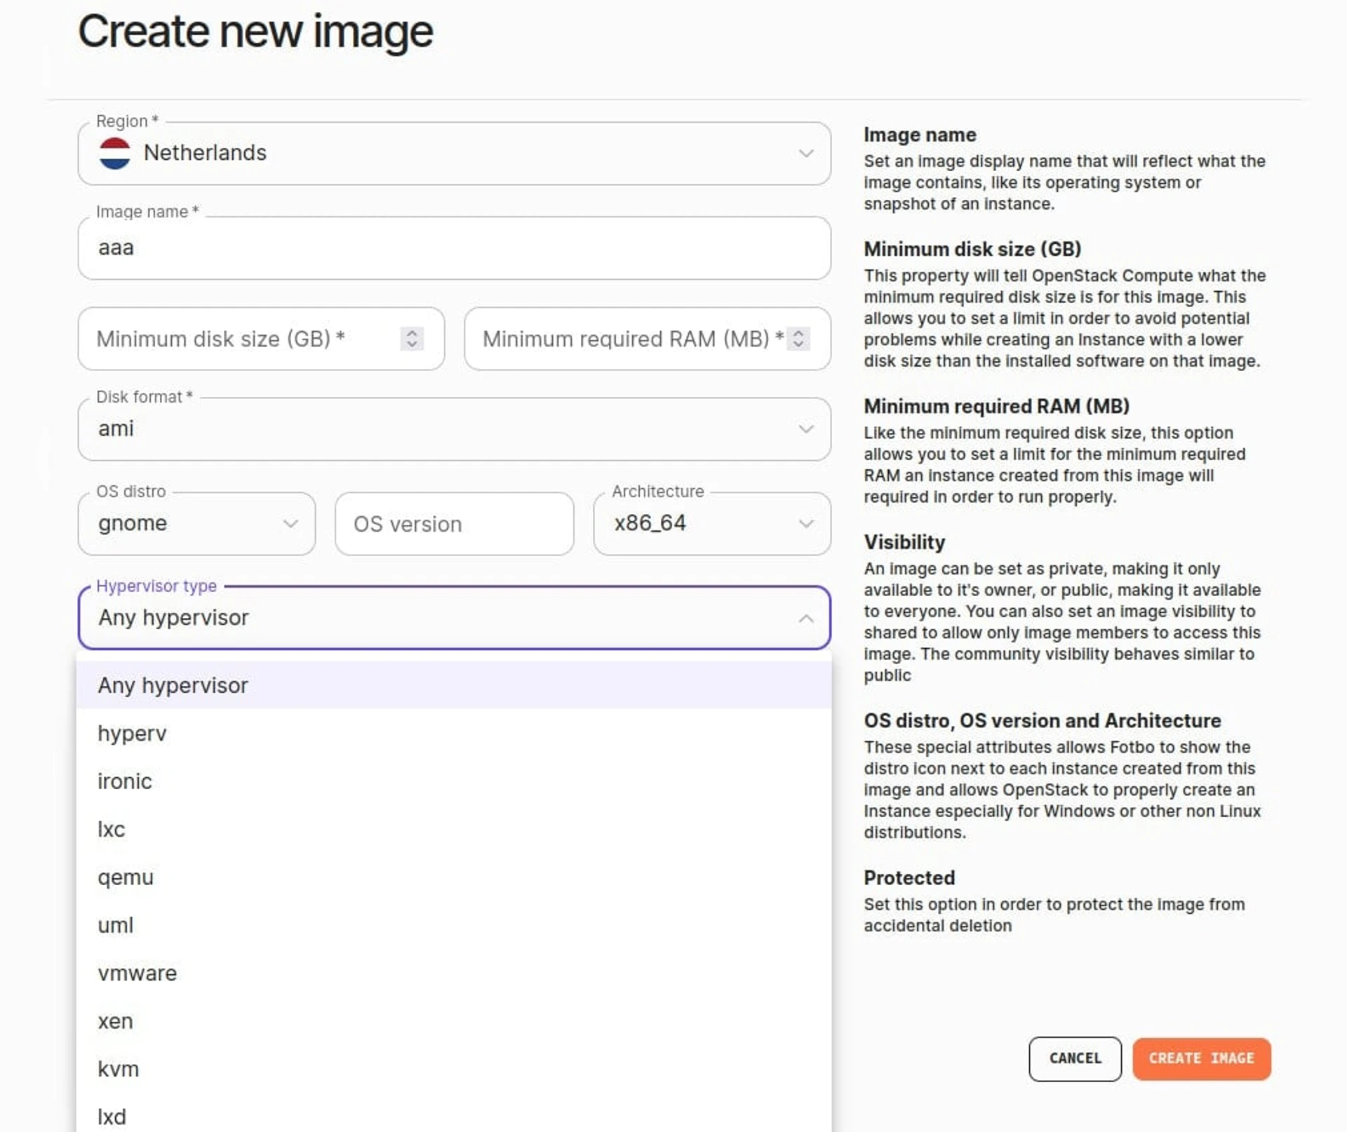This screenshot has height=1132, width=1347.
Task: Click the Minimum required RAM stepper arrows
Action: pos(798,339)
